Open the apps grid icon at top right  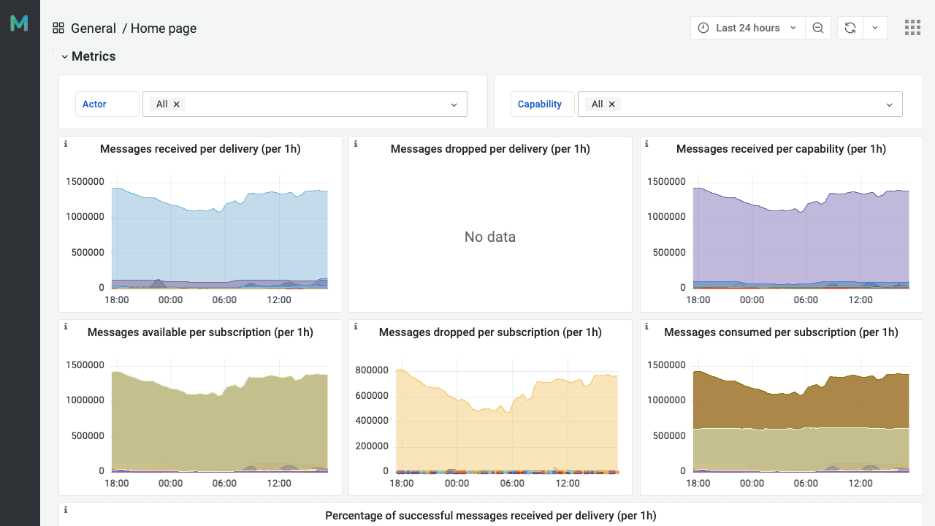click(x=912, y=28)
